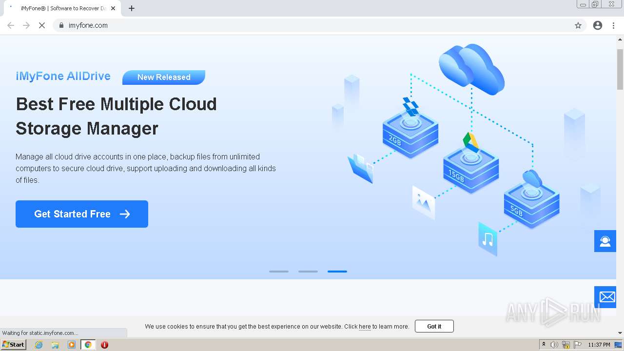View site security lock info
Image resolution: width=624 pixels, height=351 pixels.
point(61,25)
